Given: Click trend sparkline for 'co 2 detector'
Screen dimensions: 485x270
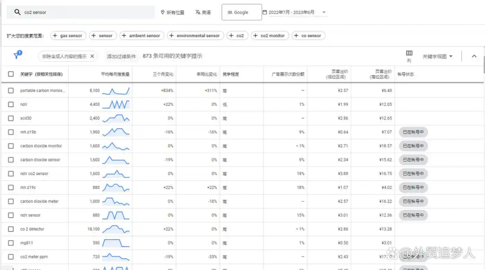Looking at the screenshot, I should (x=116, y=229).
